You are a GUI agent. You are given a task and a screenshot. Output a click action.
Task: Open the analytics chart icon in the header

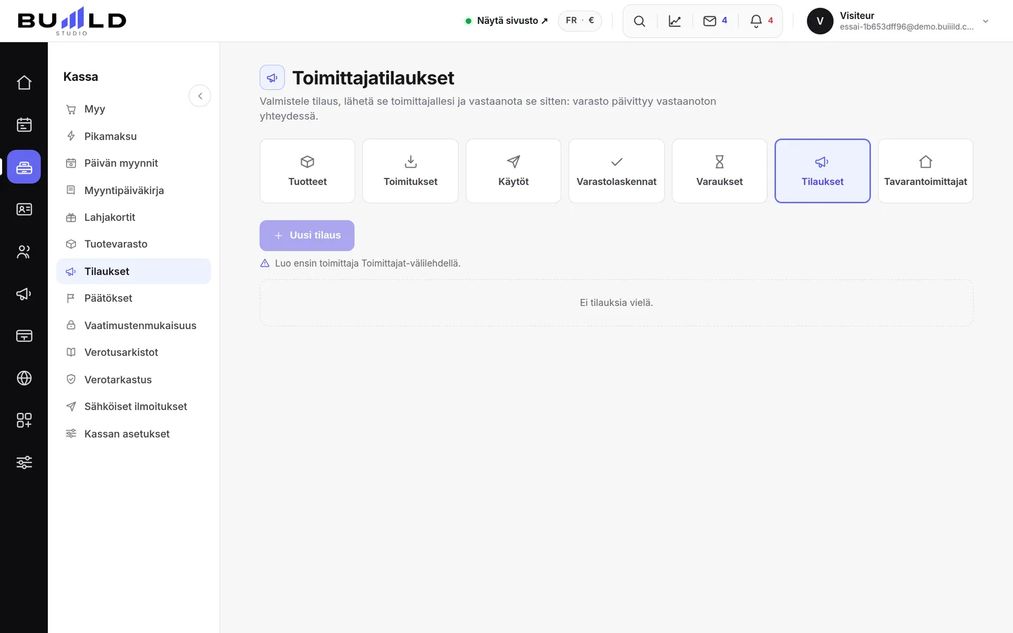tap(675, 21)
